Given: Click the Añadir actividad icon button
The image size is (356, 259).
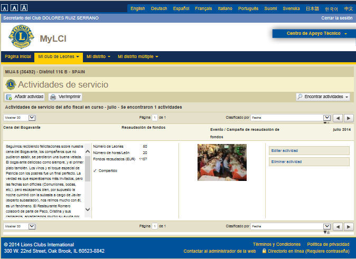Looking at the screenshot, I should pos(10,97).
